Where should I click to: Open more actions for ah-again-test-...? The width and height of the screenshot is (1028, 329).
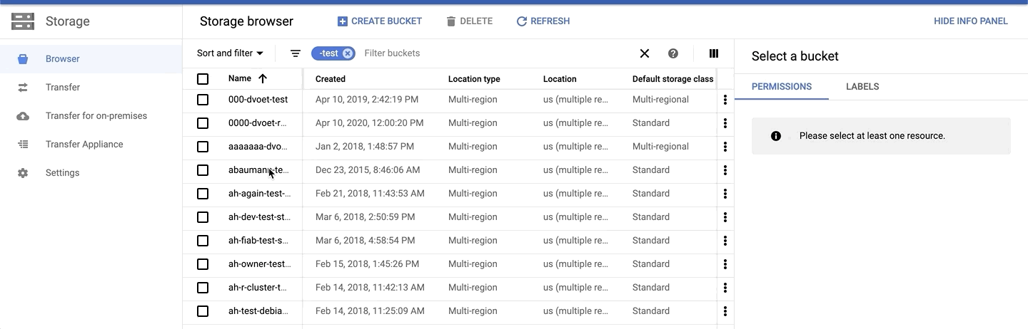pyautogui.click(x=725, y=194)
